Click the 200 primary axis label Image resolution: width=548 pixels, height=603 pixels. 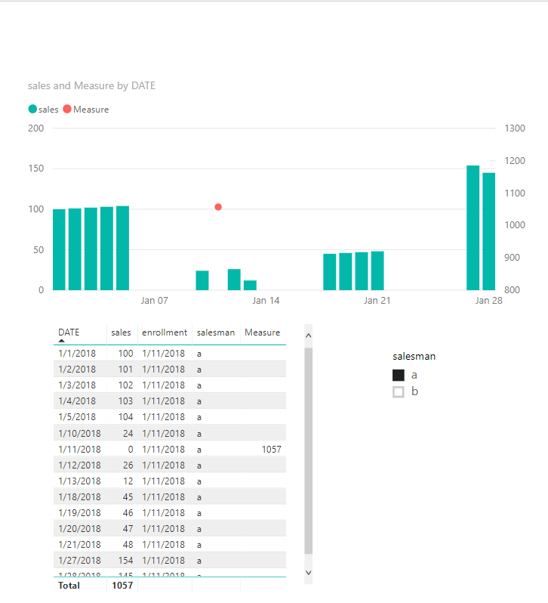coord(35,128)
